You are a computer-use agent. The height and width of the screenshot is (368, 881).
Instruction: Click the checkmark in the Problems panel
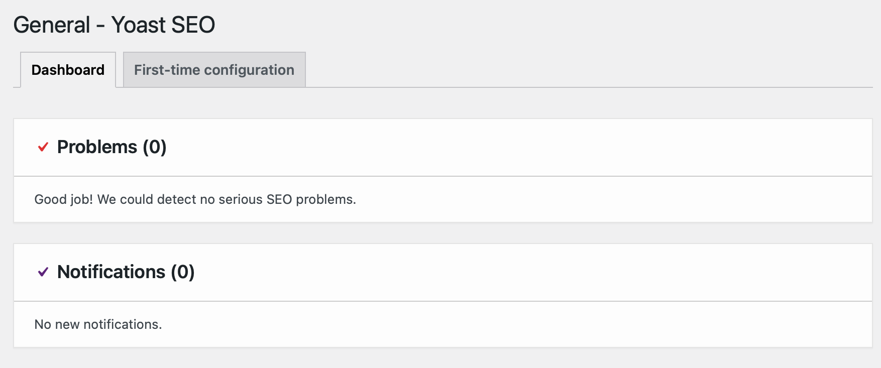[x=43, y=147]
